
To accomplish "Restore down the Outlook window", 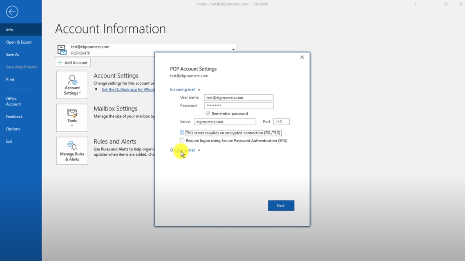I will [x=445, y=4].
